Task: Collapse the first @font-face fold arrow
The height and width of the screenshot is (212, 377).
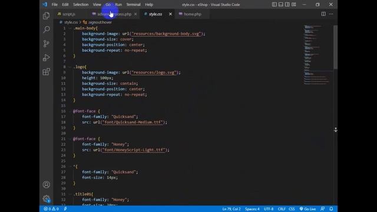Action: point(70,111)
